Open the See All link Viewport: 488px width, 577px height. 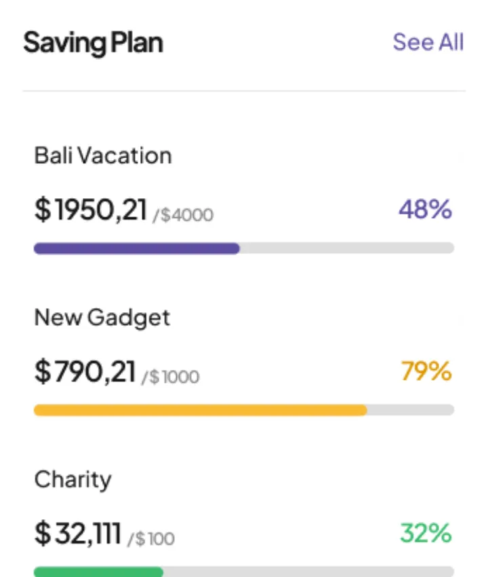[x=428, y=42]
